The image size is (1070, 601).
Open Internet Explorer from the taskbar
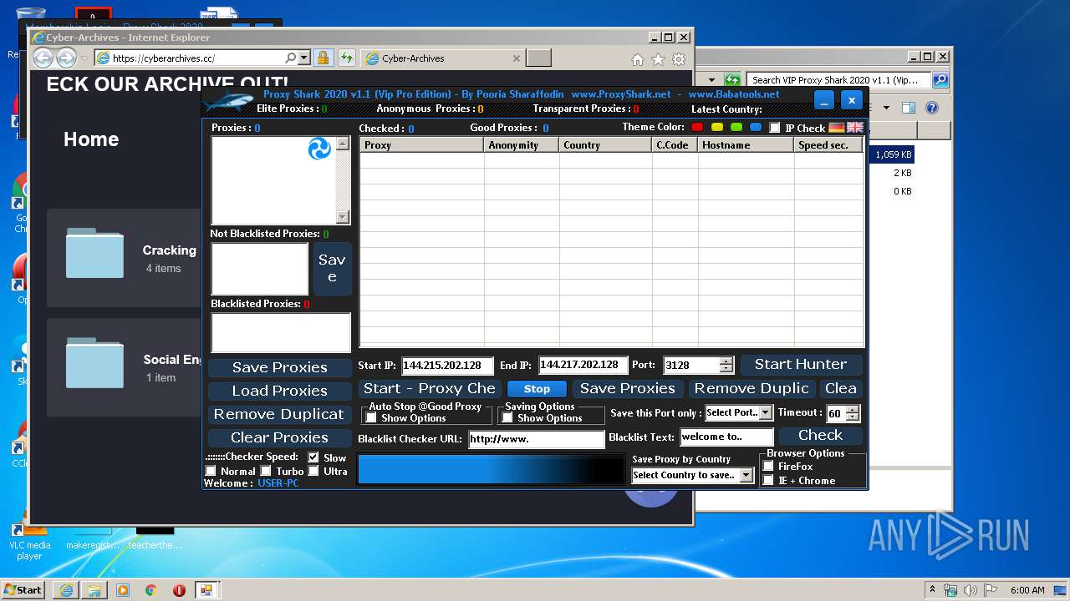coord(66,590)
